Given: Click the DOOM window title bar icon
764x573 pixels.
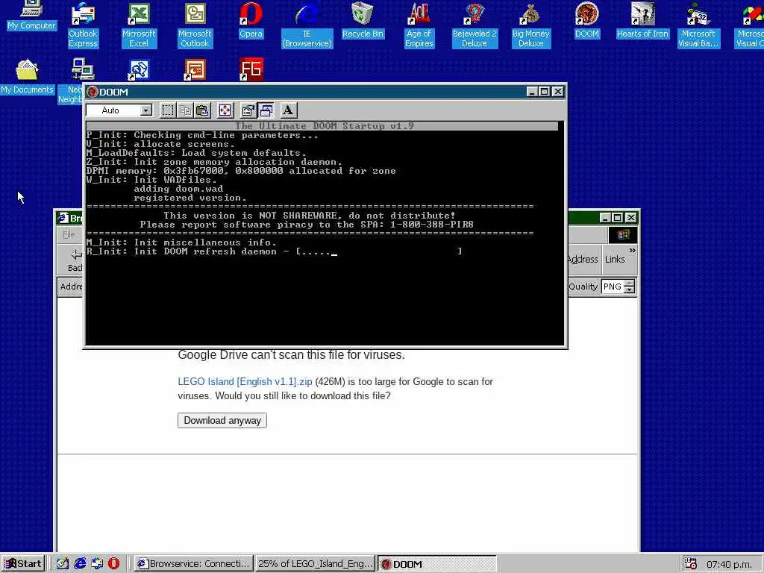Looking at the screenshot, I should [92, 92].
